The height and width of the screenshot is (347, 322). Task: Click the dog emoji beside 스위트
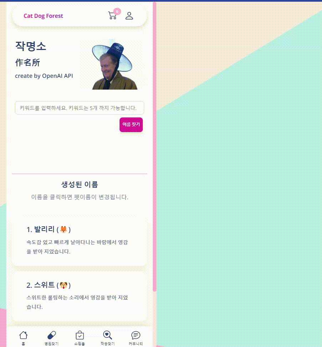coord(64,285)
